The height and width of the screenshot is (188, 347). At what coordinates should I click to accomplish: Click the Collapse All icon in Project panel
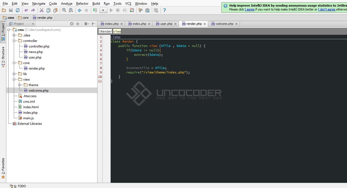pos(78,24)
